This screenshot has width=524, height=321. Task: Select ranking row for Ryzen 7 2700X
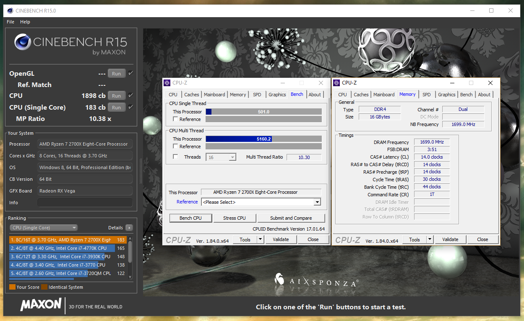coord(68,240)
